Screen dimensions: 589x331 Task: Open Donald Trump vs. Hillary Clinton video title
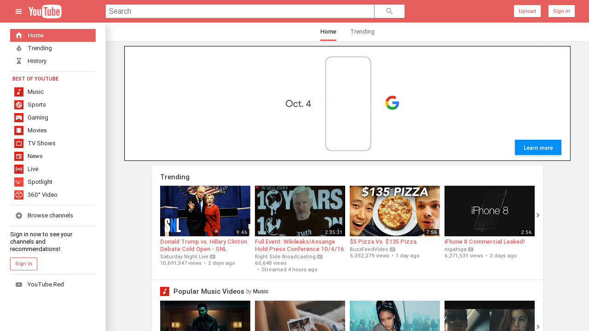pos(204,245)
